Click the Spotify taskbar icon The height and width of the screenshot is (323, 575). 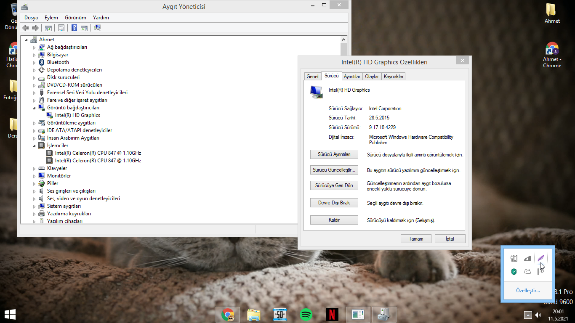306,314
